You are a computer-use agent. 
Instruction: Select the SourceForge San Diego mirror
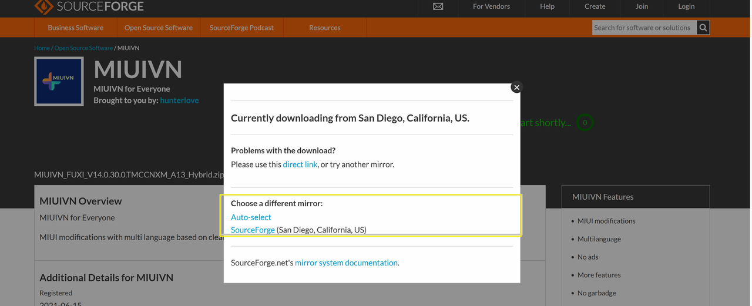[253, 230]
